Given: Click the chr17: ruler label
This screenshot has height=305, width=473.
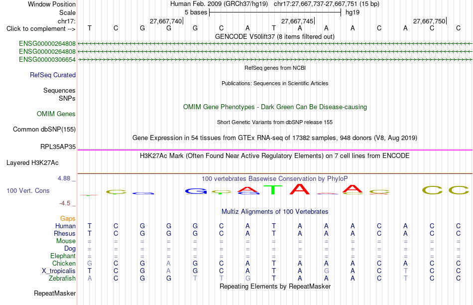Looking at the screenshot, I should pos(66,21).
